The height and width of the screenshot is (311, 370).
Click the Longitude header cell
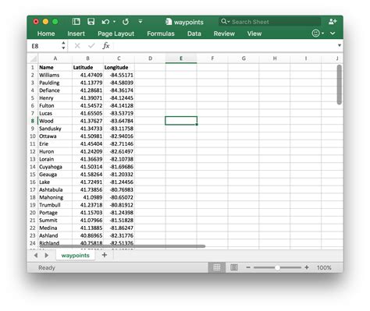119,67
